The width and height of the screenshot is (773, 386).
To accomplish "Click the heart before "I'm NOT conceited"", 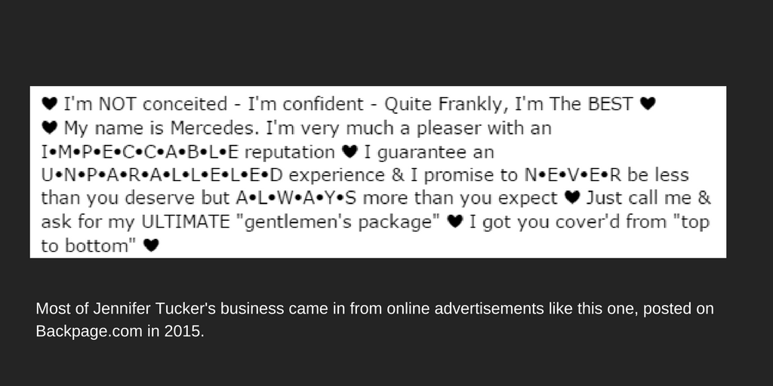I will tap(50, 104).
